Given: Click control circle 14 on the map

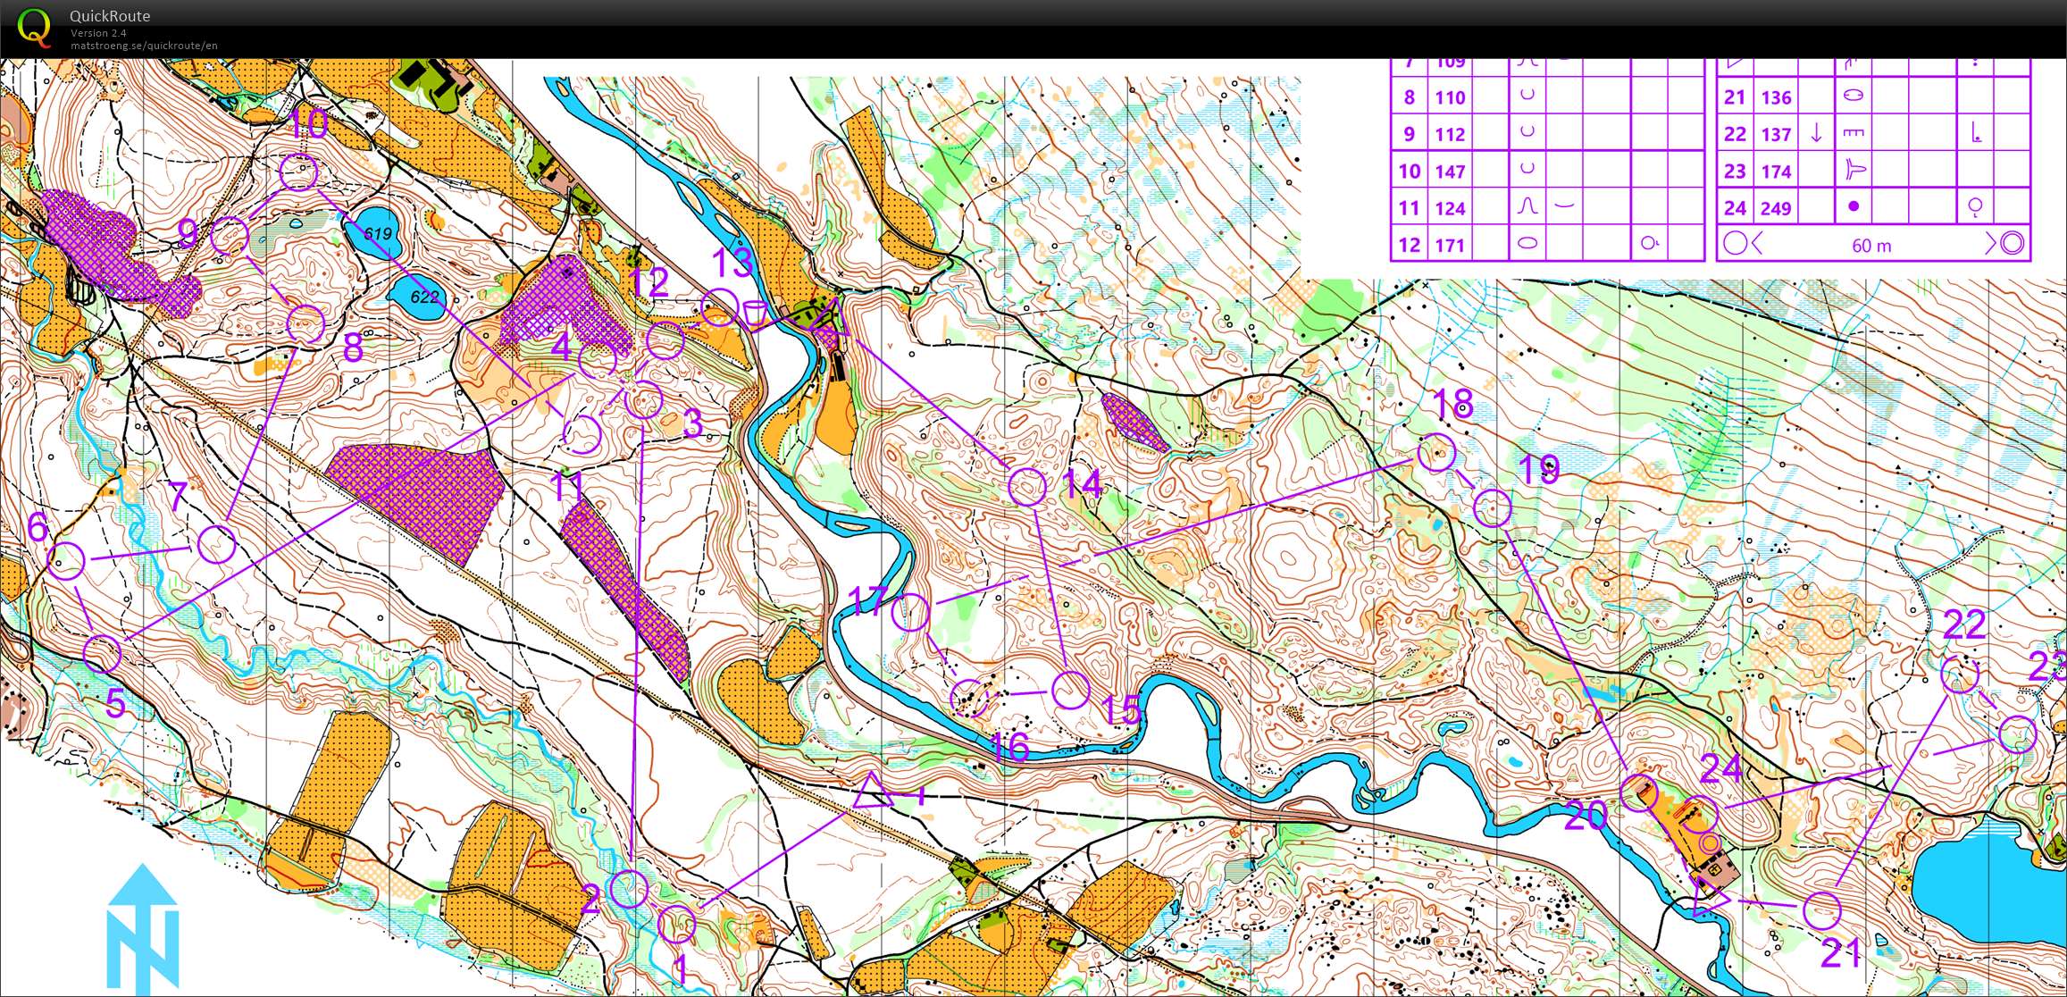Looking at the screenshot, I should click(x=1027, y=486).
